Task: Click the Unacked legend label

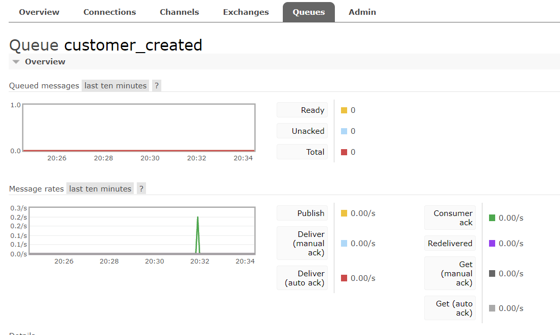Action: click(x=302, y=131)
